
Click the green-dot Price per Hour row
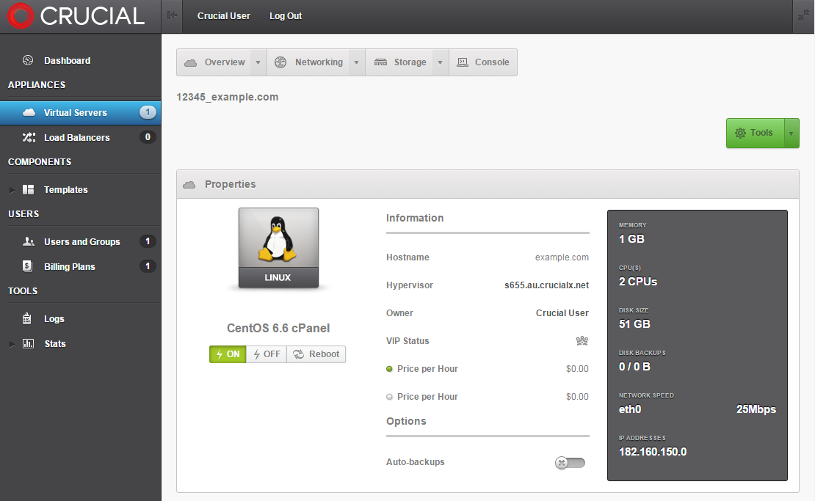coord(488,369)
